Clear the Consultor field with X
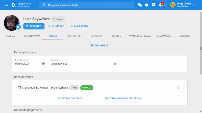This screenshot has height=113, width=202. 115,64
